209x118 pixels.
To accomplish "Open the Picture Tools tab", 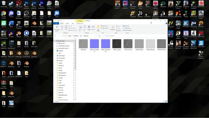I will (80, 23).
